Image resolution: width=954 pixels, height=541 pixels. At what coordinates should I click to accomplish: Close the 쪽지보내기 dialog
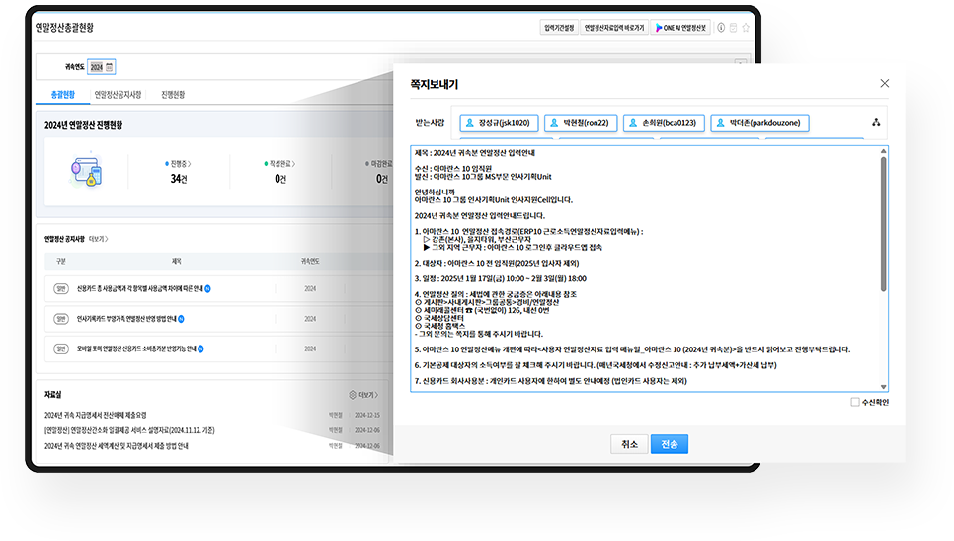(885, 83)
